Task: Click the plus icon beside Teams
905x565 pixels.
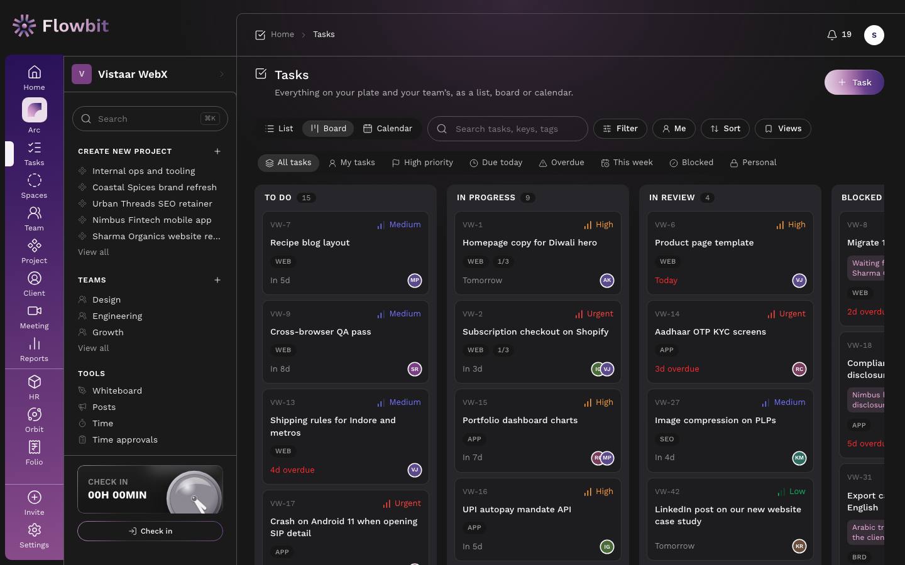Action: click(217, 280)
